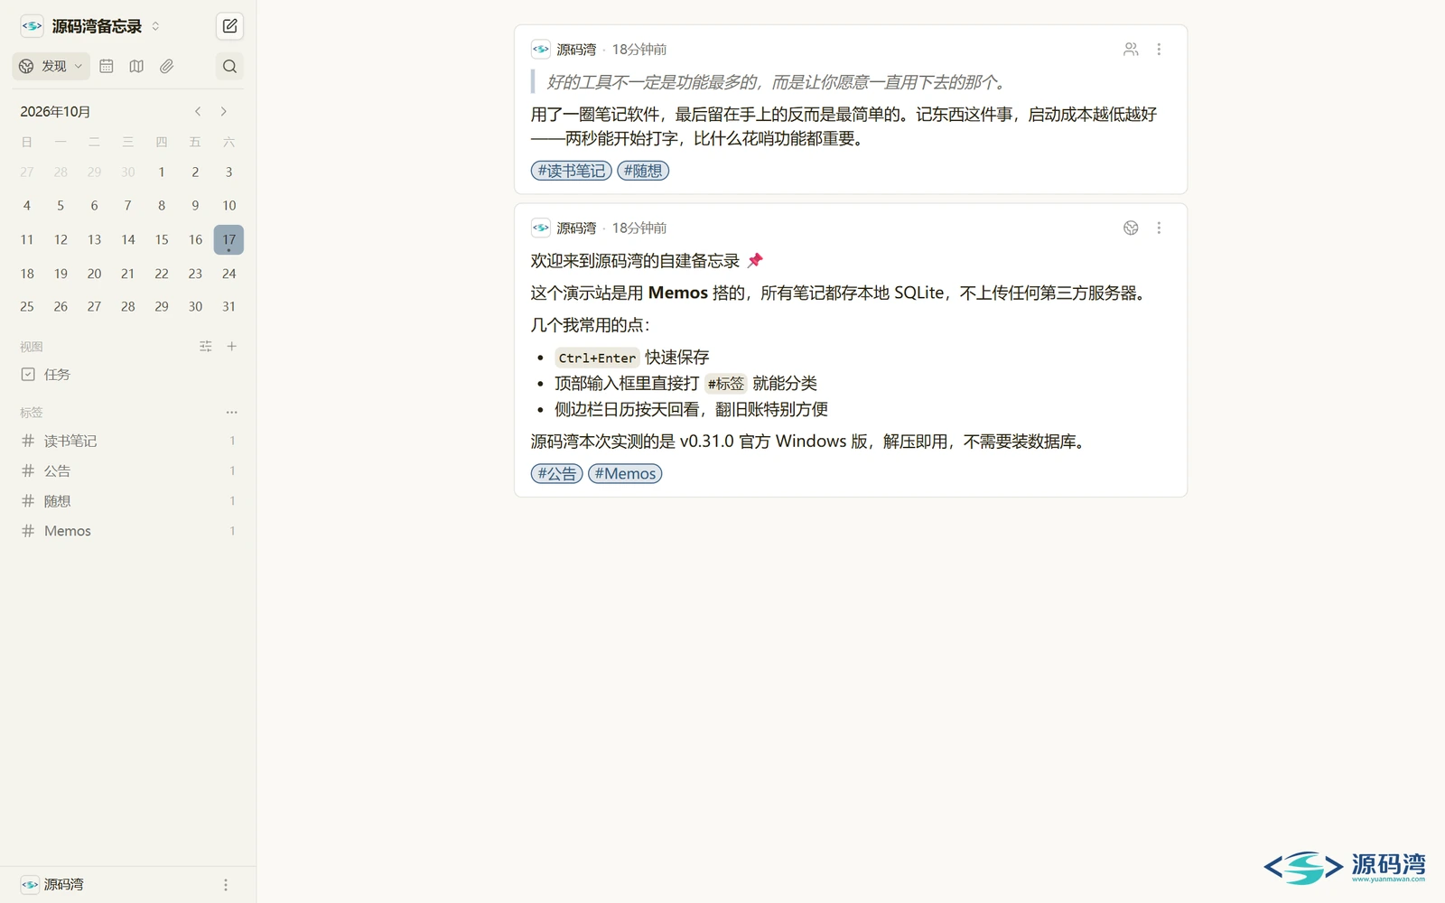
Task: Select October 1 in the calendar
Action: [x=162, y=172]
